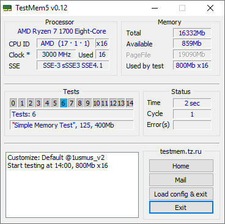The height and width of the screenshot is (224, 225).
Task: Click the Total memory '16332Mb' value
Action: pyautogui.click(x=192, y=33)
